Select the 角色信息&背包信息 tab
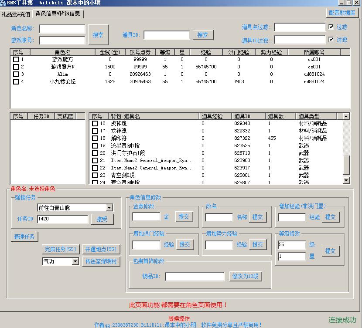This screenshot has width=362, height=328. (58, 14)
